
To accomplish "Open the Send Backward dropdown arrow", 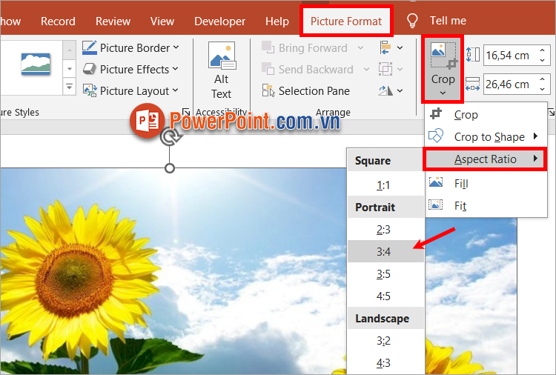I will pos(367,70).
